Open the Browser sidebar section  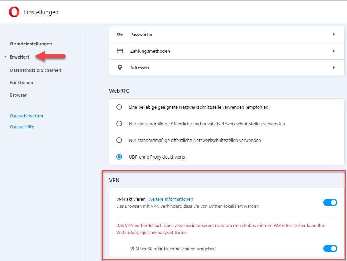click(x=18, y=95)
